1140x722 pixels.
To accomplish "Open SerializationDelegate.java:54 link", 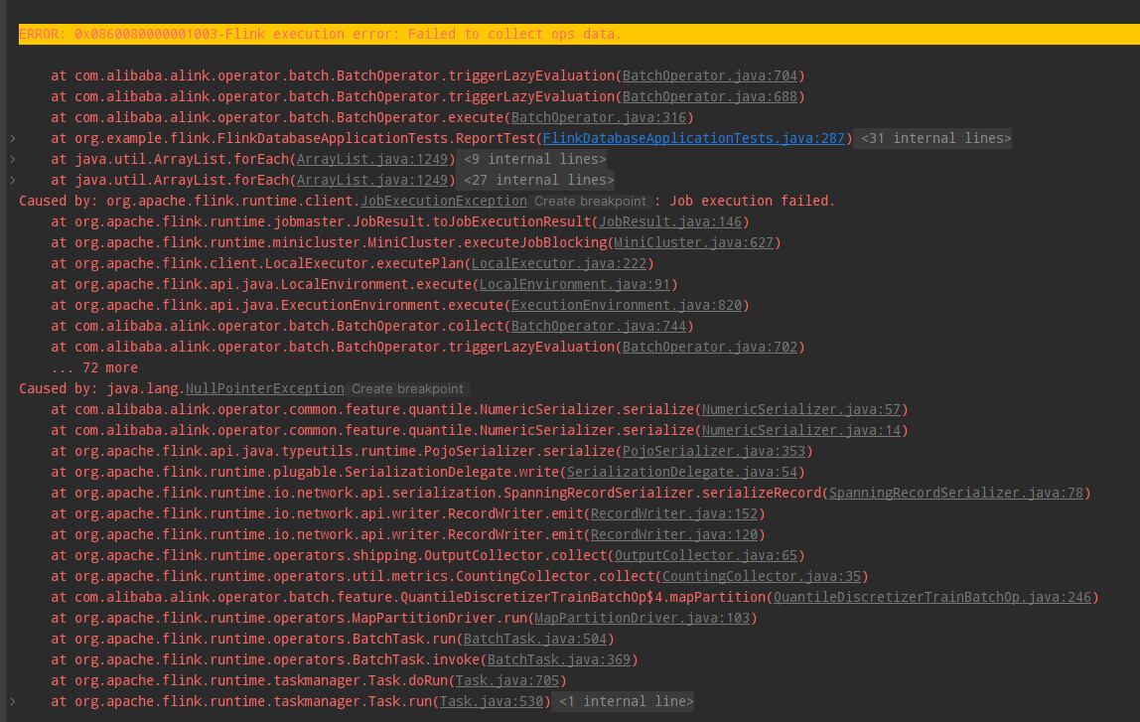I will [682, 472].
